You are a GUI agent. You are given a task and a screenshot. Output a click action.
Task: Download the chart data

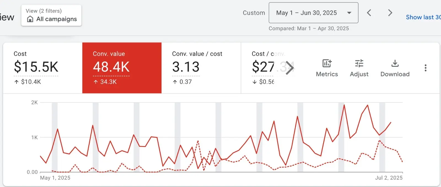(395, 68)
